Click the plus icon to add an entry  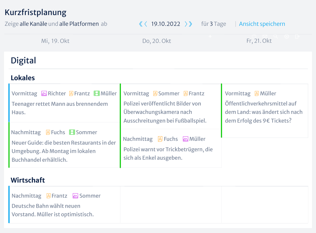coord(210,36)
